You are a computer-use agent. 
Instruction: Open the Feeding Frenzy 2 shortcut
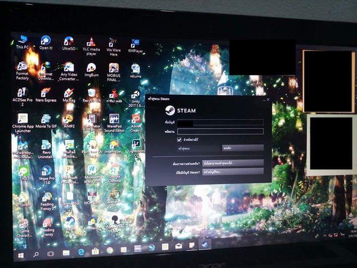click(x=47, y=201)
